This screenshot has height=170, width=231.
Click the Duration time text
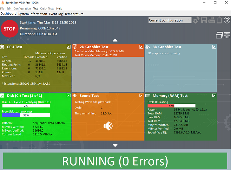pyautogui.click(x=38, y=34)
